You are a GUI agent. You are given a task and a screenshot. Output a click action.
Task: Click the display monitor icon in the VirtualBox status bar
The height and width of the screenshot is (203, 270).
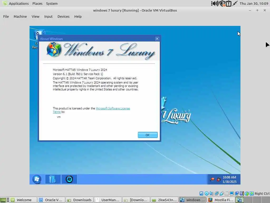click(232, 193)
